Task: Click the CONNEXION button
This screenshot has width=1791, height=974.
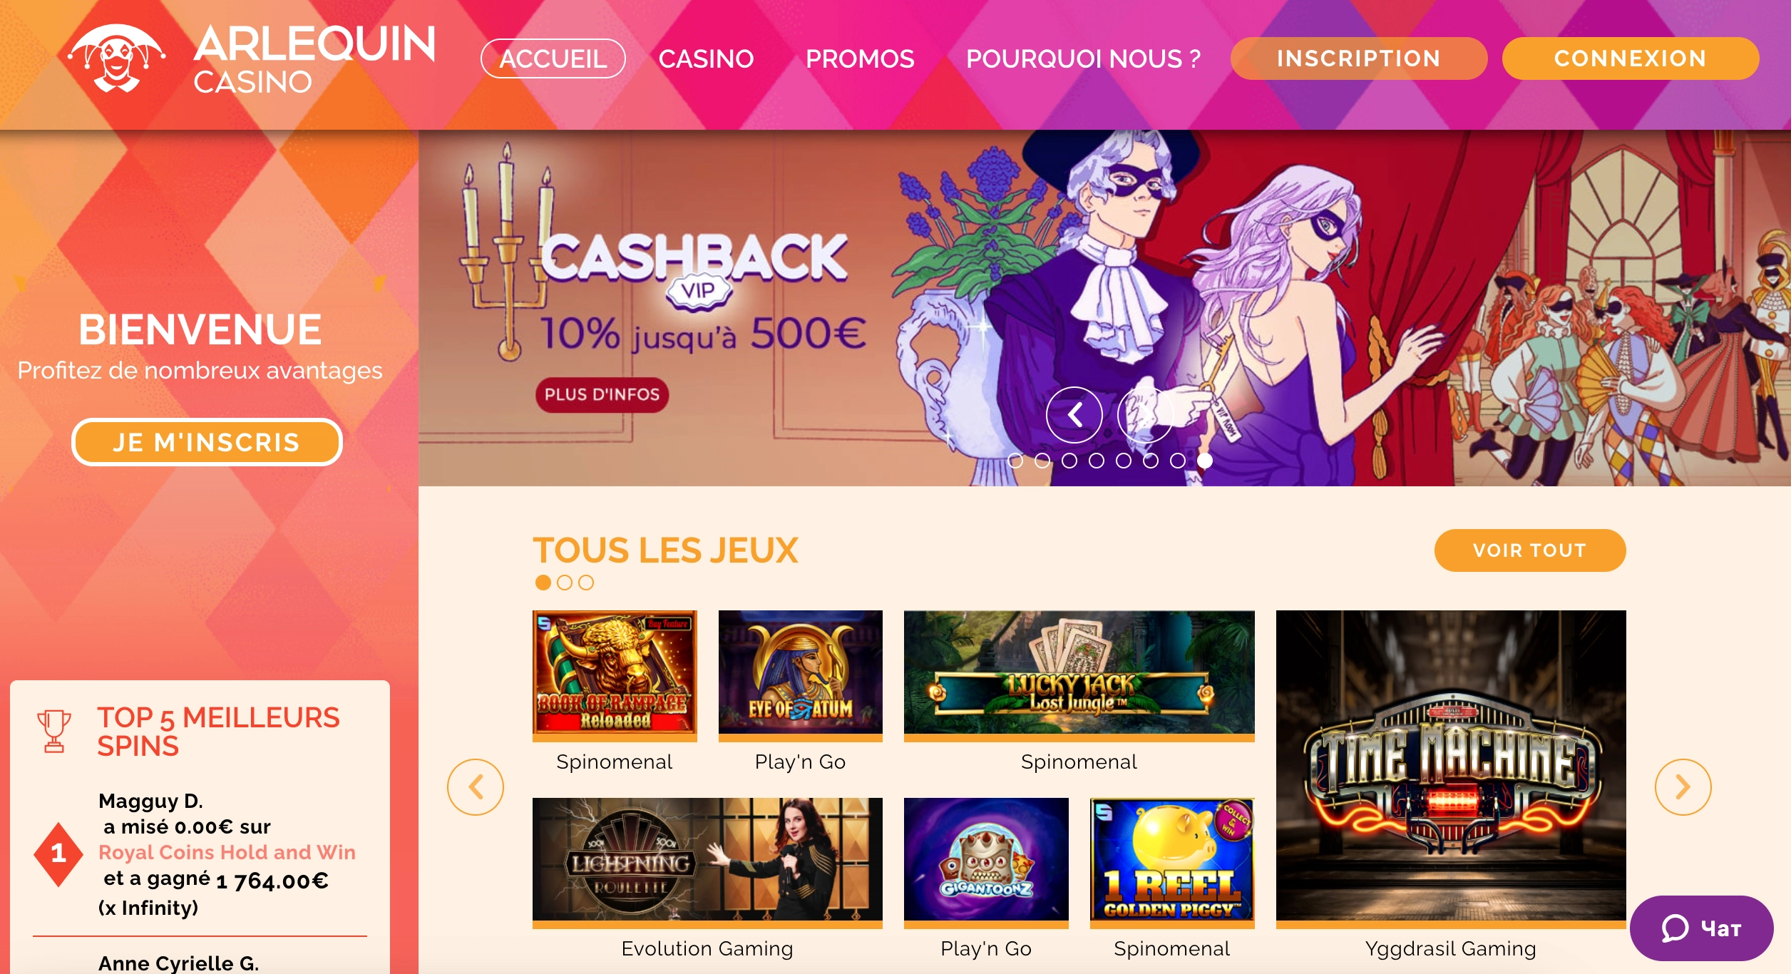Action: tap(1631, 58)
